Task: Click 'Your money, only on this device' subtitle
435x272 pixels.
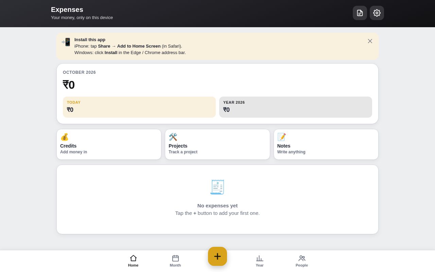Action: pyautogui.click(x=82, y=18)
